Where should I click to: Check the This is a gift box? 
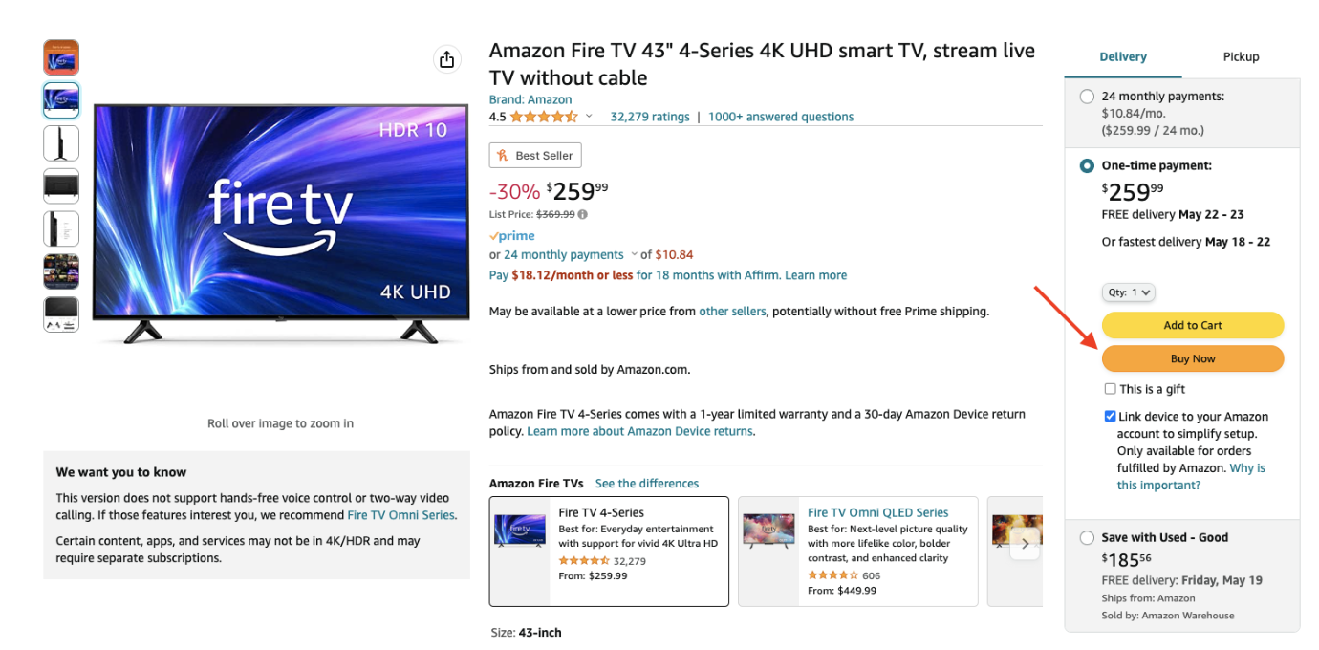click(x=1110, y=389)
